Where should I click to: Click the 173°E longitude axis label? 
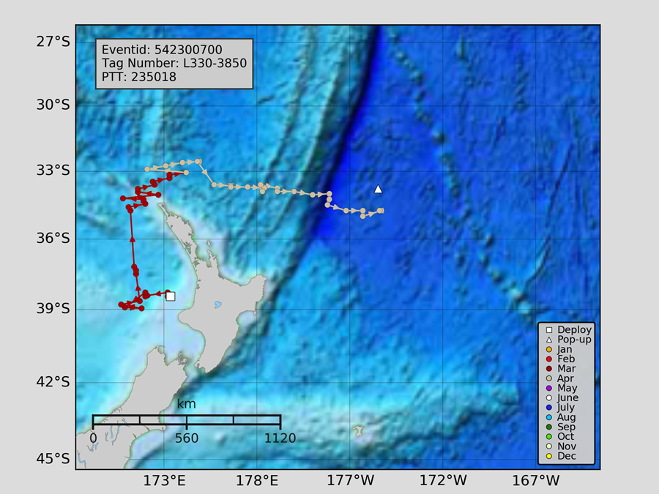point(164,480)
